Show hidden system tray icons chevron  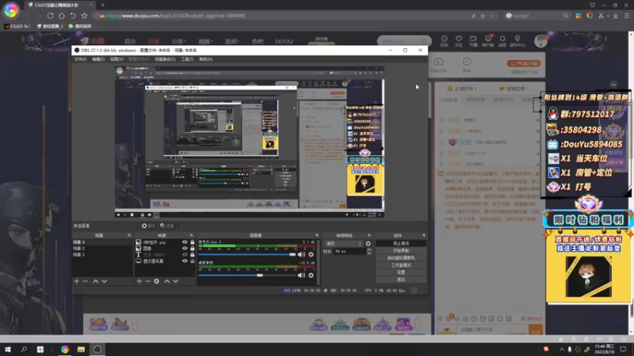point(562,349)
